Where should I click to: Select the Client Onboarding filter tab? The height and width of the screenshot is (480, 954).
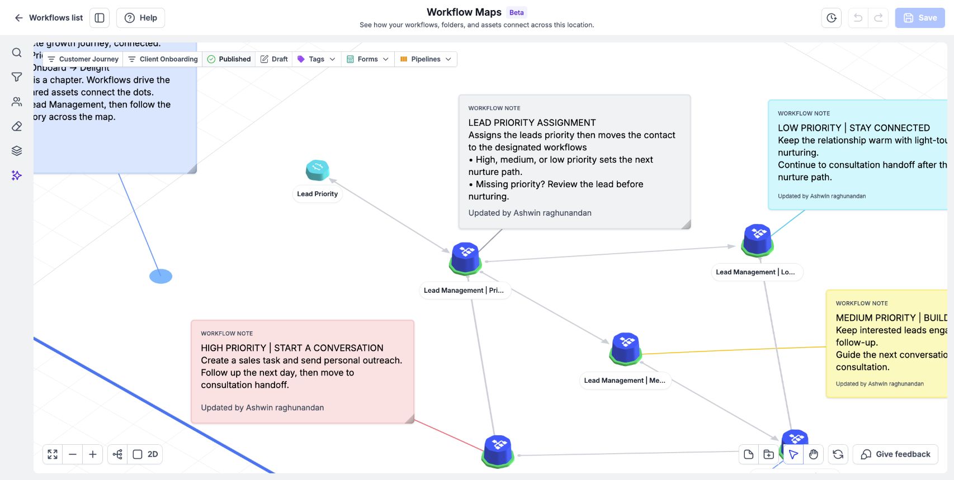163,59
